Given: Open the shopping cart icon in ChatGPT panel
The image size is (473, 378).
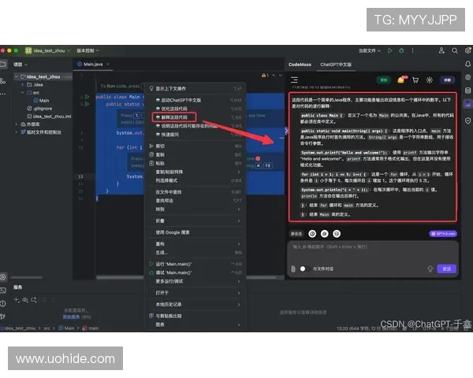Looking at the screenshot, I should [x=415, y=80].
